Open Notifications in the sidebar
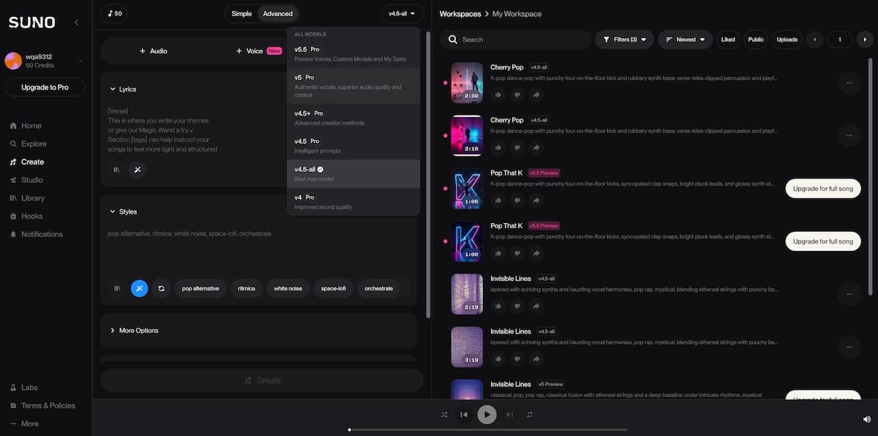The width and height of the screenshot is (878, 436). [37, 234]
